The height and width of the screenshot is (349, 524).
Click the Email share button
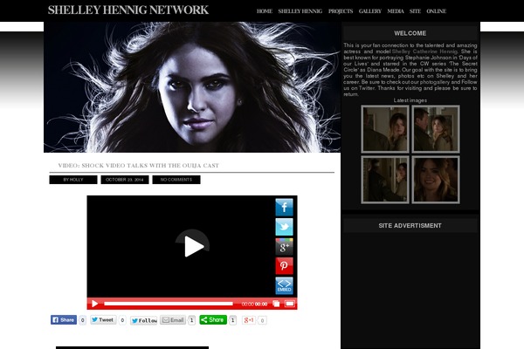[x=173, y=320]
